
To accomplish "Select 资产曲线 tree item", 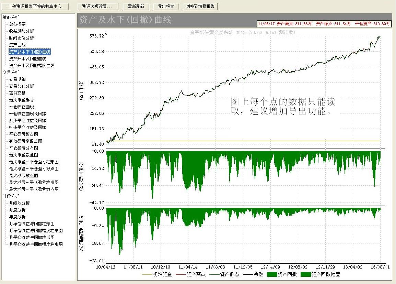I will click(17, 45).
